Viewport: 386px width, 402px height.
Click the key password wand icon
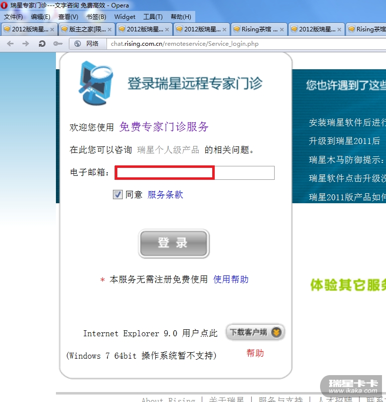click(x=58, y=44)
